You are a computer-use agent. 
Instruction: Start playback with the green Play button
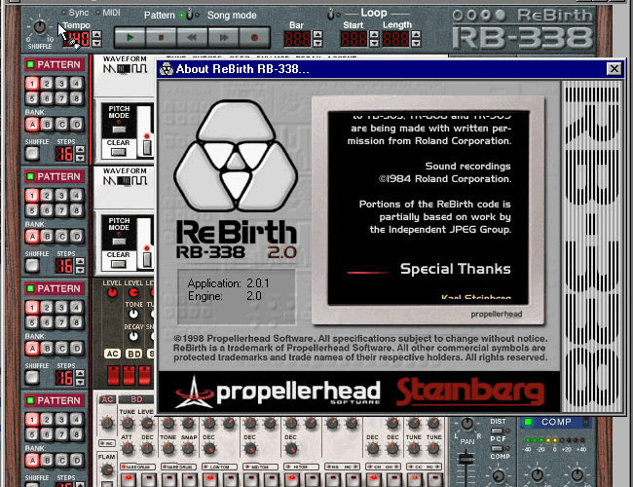pyautogui.click(x=130, y=38)
